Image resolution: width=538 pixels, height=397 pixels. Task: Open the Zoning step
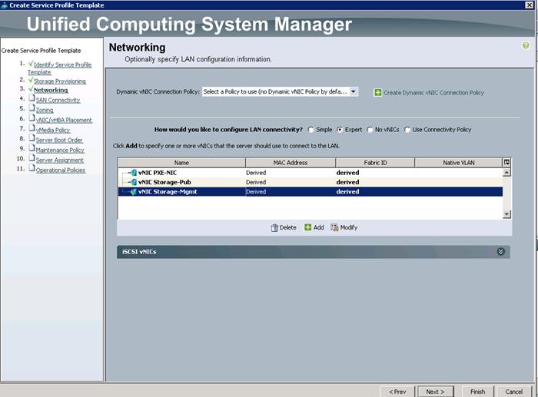pos(45,110)
